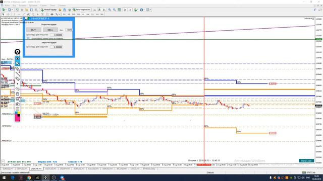The height and width of the screenshot is (181, 323).
Task: Open Google Chrome from taskbar
Action: 29,177
